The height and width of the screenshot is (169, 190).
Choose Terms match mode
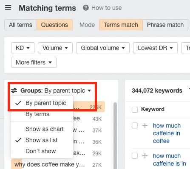tap(121, 25)
